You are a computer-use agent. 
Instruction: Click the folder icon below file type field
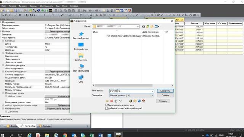107,101
